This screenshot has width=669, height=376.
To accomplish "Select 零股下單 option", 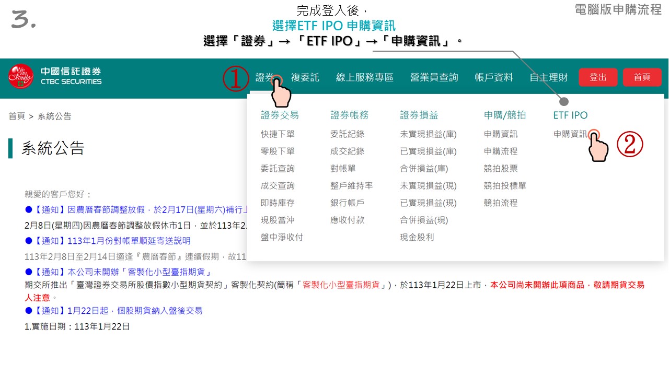I will 278,151.
